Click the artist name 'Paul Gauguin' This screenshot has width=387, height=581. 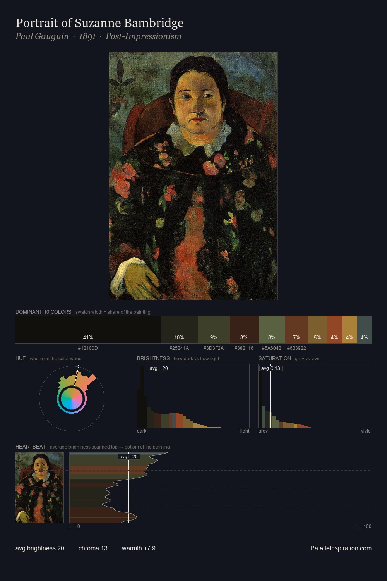pyautogui.click(x=42, y=36)
